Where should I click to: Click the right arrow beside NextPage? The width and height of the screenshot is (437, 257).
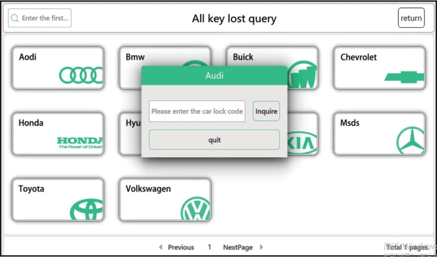tap(261, 247)
